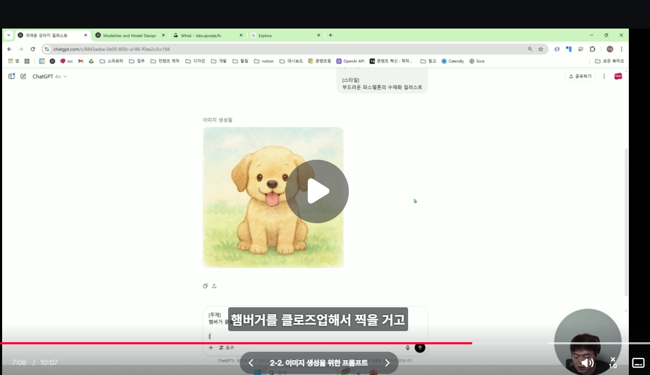Viewport: 650px width, 375px height.
Task: Switch to Modalities and Model Design tab
Action: click(130, 35)
